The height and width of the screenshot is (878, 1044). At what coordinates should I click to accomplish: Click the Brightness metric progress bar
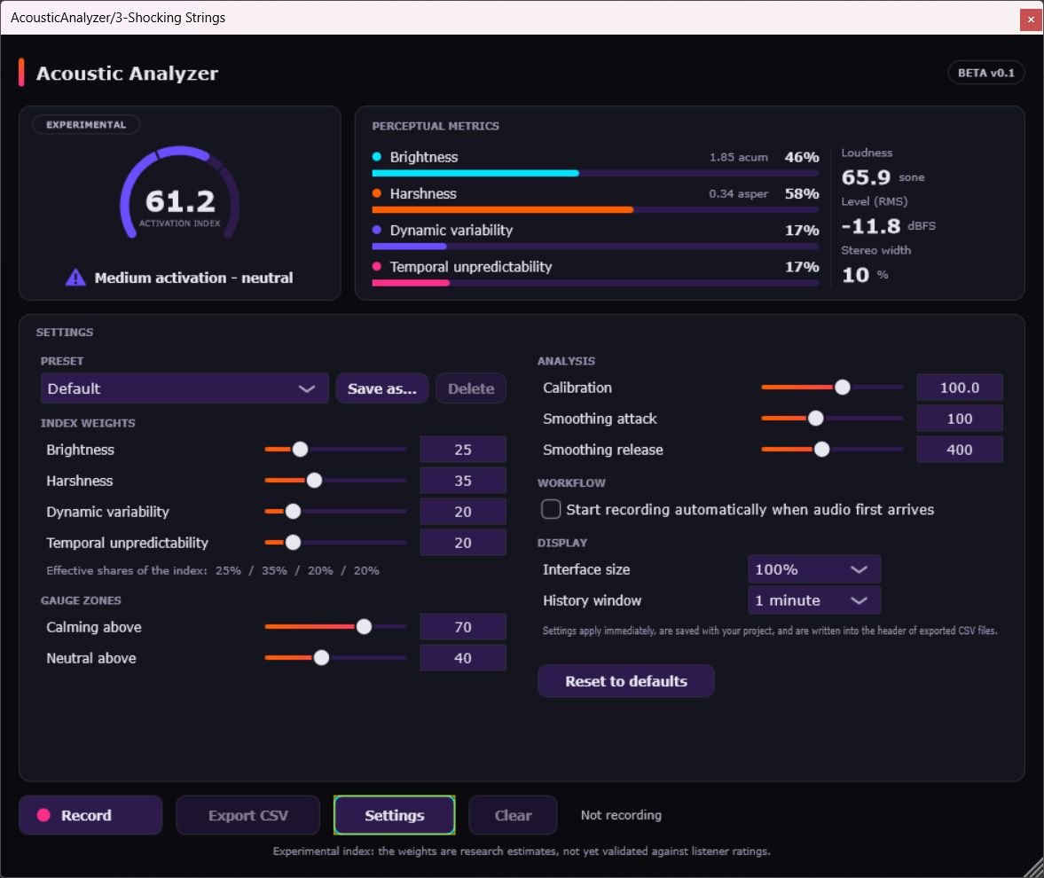point(595,173)
